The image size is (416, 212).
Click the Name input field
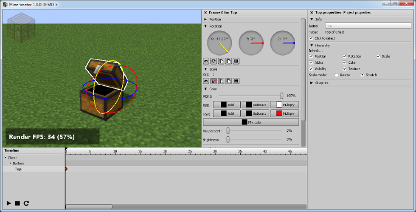(368, 26)
